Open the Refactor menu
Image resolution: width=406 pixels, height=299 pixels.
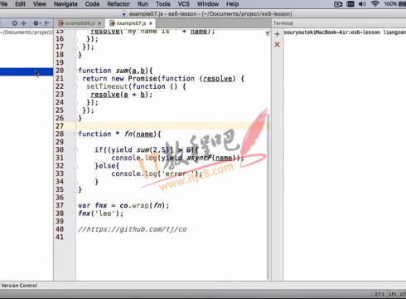118,4
